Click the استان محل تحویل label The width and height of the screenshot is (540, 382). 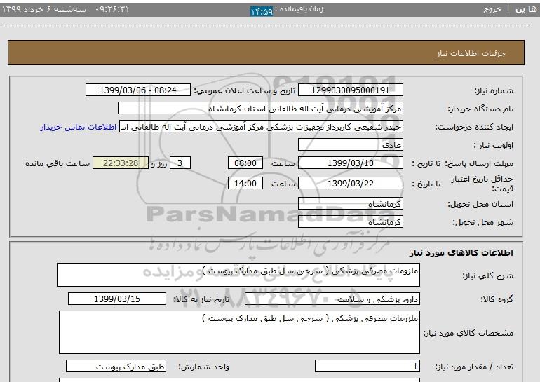point(480,204)
